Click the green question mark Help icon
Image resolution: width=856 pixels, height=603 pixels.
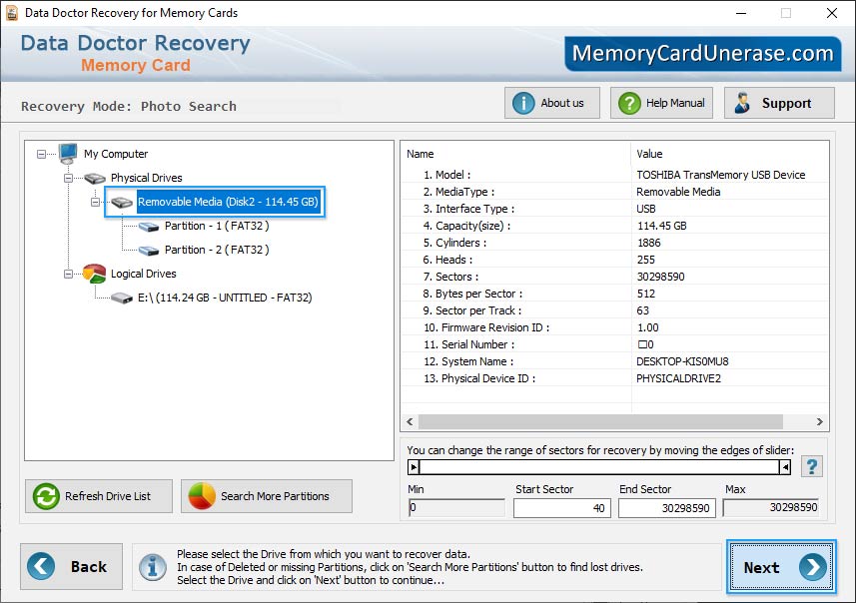click(629, 103)
